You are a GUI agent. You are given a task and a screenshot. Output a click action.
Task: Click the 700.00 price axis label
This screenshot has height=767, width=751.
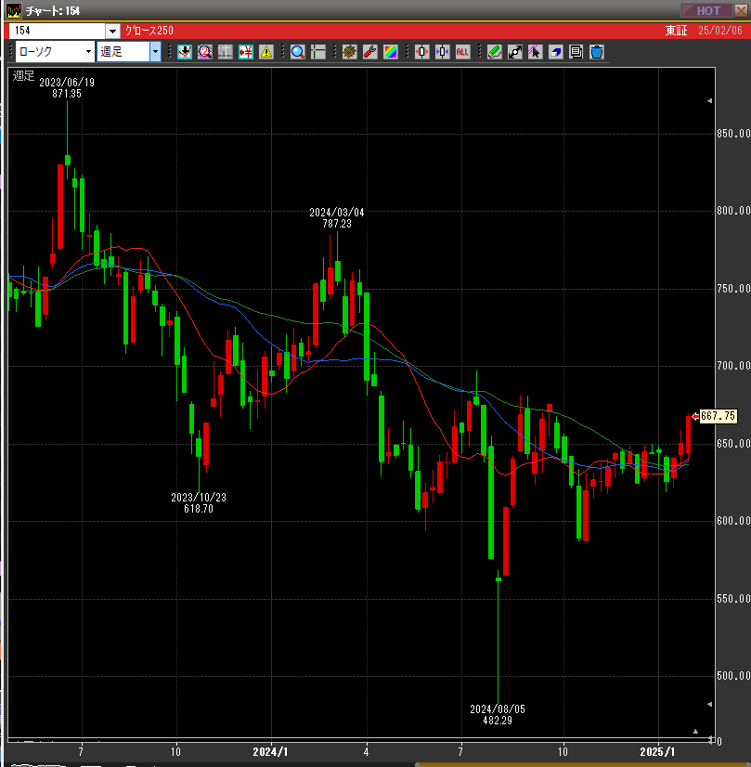(733, 366)
